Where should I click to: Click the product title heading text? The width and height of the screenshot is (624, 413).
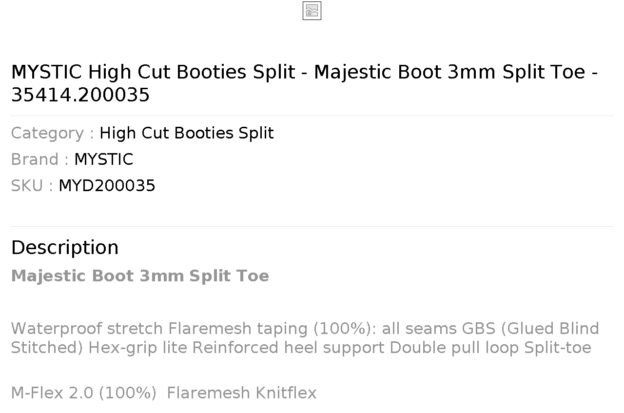click(305, 83)
